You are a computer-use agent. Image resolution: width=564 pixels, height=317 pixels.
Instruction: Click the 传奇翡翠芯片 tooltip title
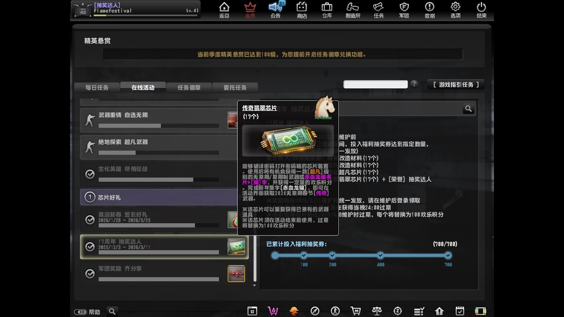click(260, 108)
